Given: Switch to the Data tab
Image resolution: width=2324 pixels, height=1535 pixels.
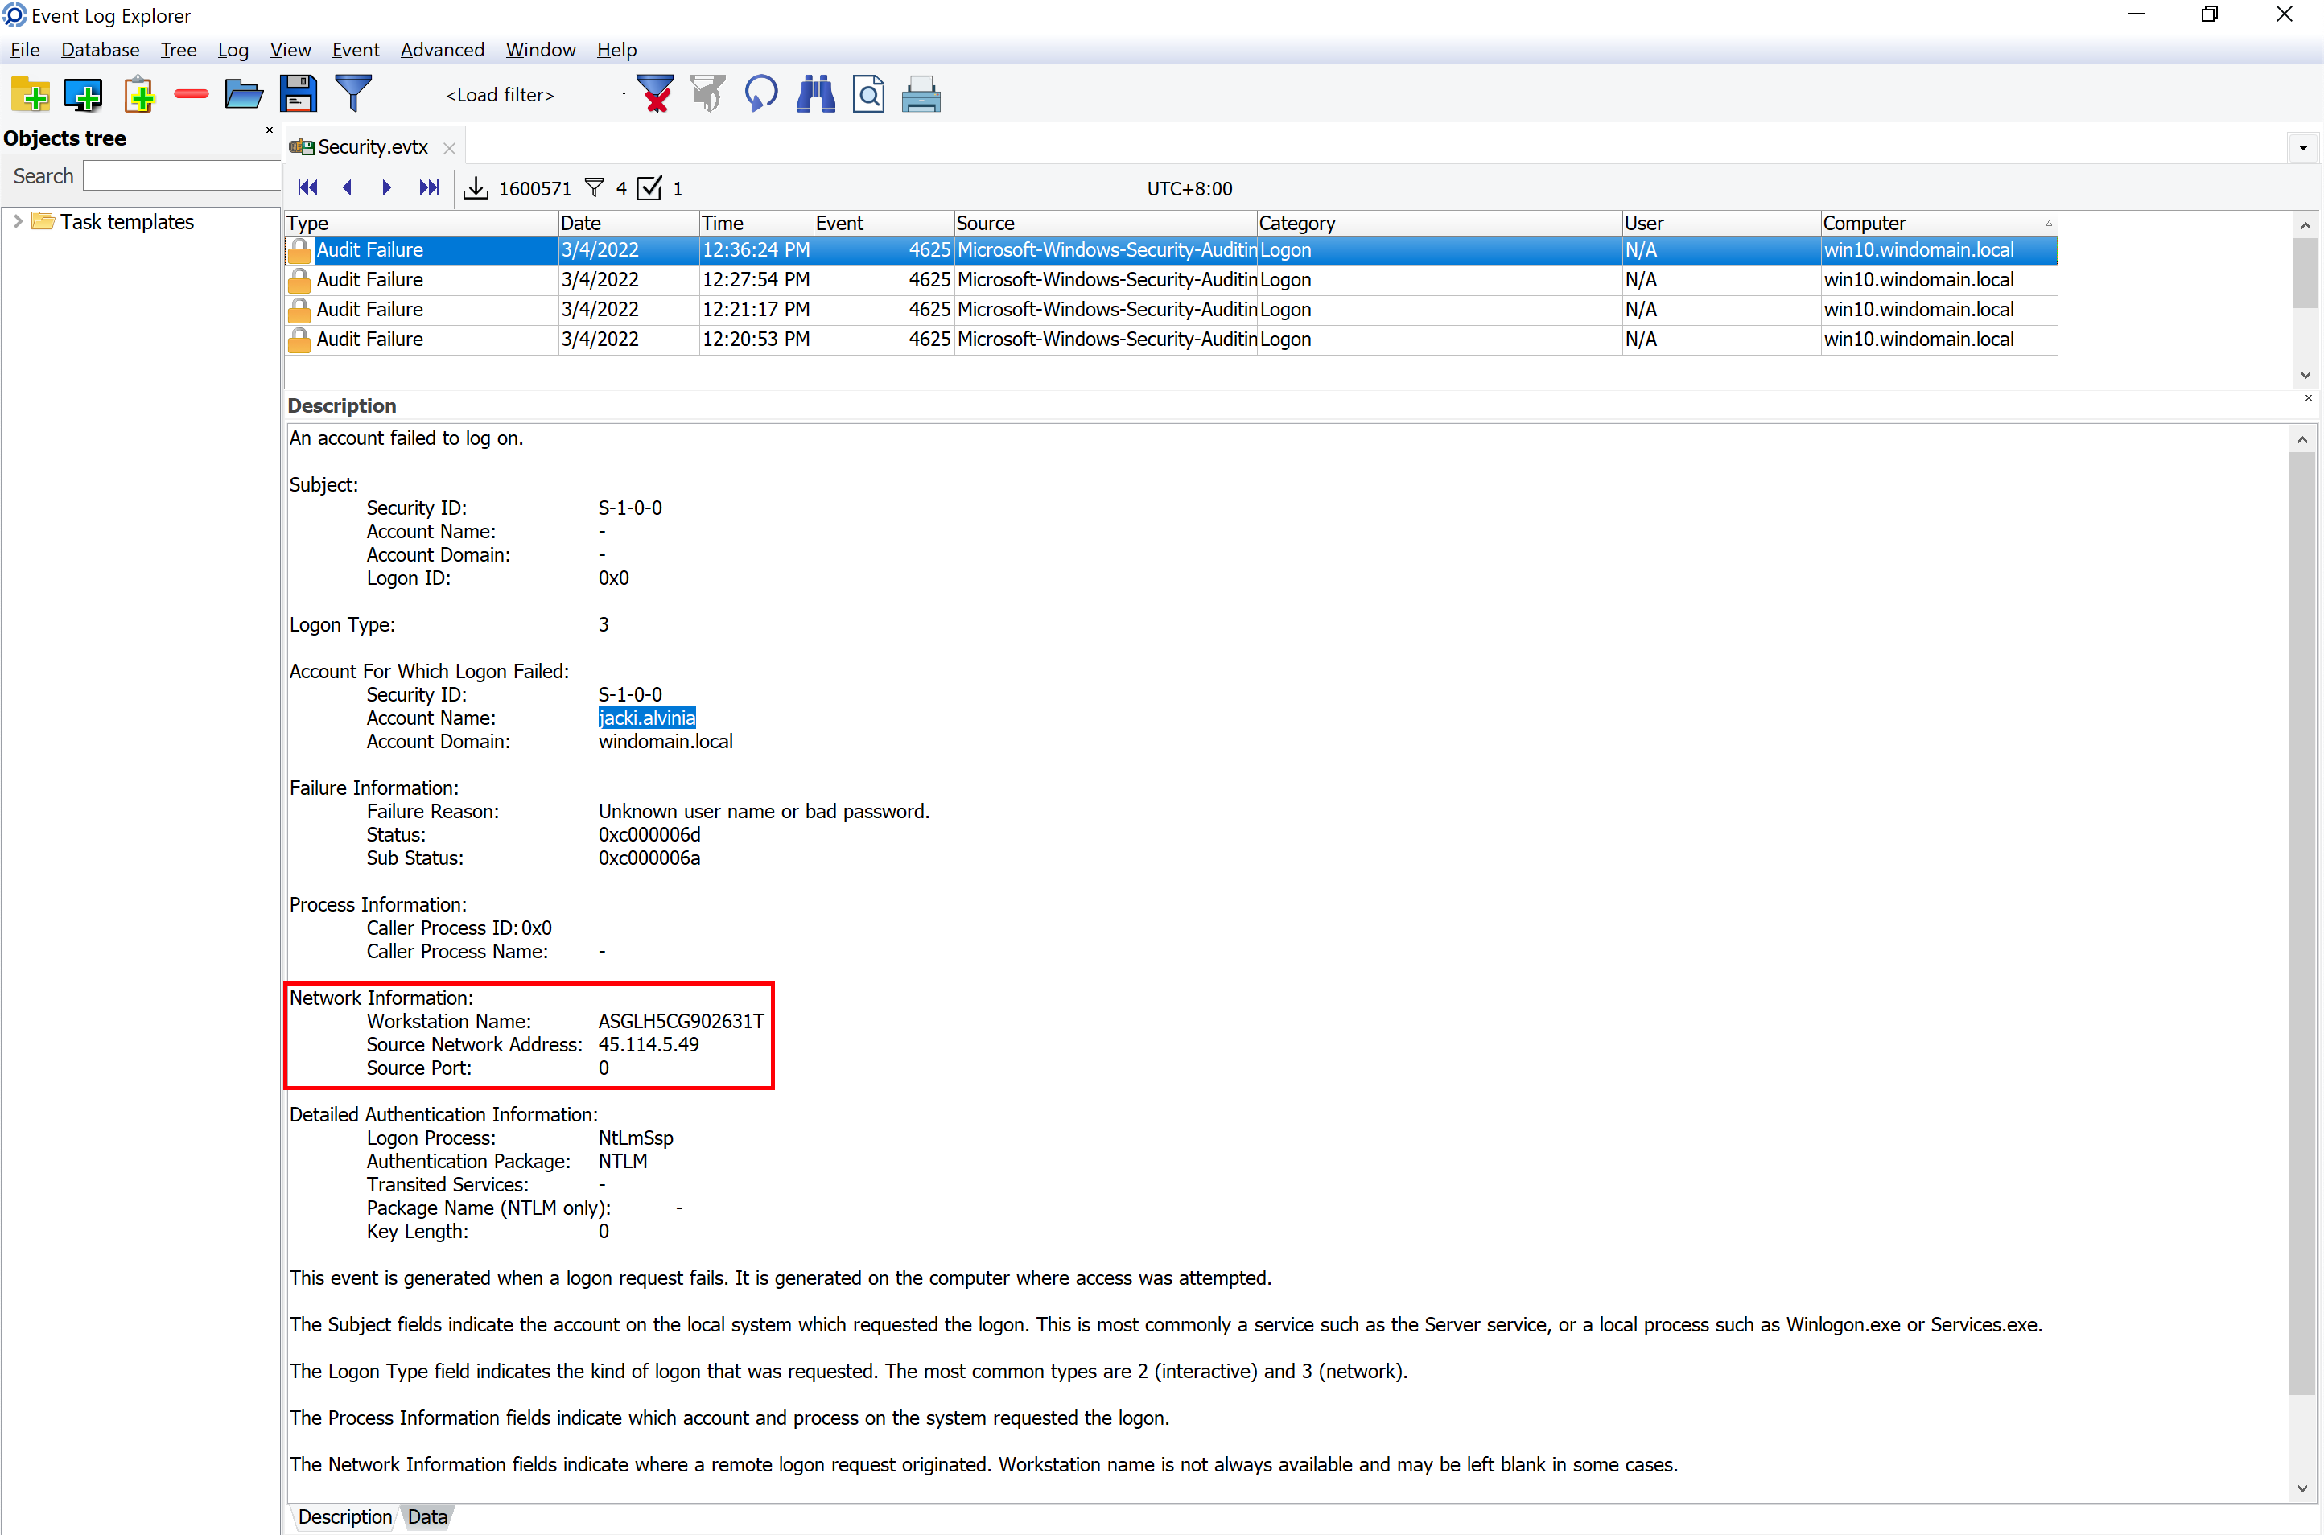Looking at the screenshot, I should 428,1516.
